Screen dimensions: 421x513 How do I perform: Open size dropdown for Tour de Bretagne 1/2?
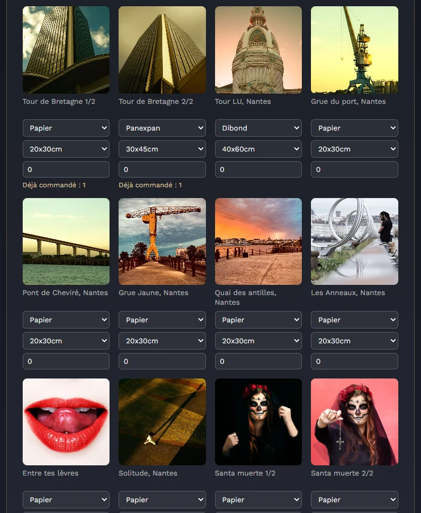click(66, 149)
